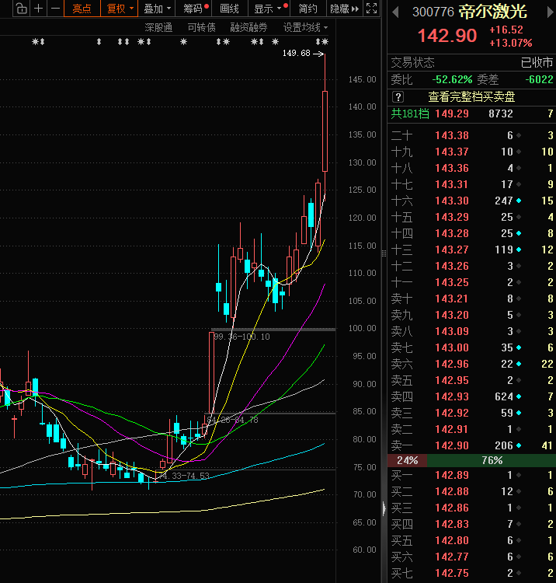556x583 pixels.
Task: Click the dotted splitter handle between chart and panel
Action: [384, 253]
